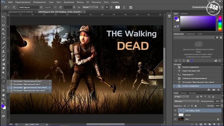This screenshot has width=224, height=126.
Task: Toggle lock transparent pixels
Action: 185,106
